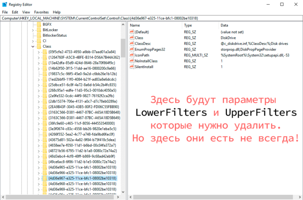Select key {48d3ebc4-4cf8-48ff-b869-9c68ad42eb9f}

click(x=82, y=156)
